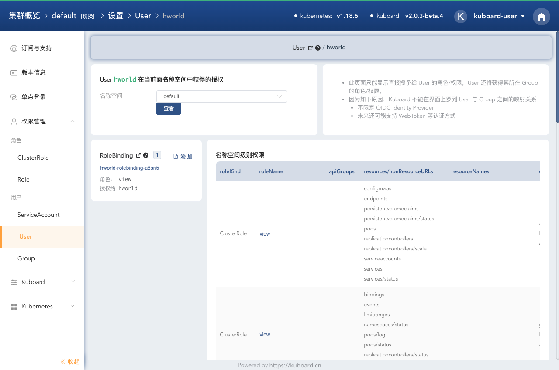Image resolution: width=559 pixels, height=370 pixels.
Task: Open the kuboard-user account dropdown
Action: point(499,16)
